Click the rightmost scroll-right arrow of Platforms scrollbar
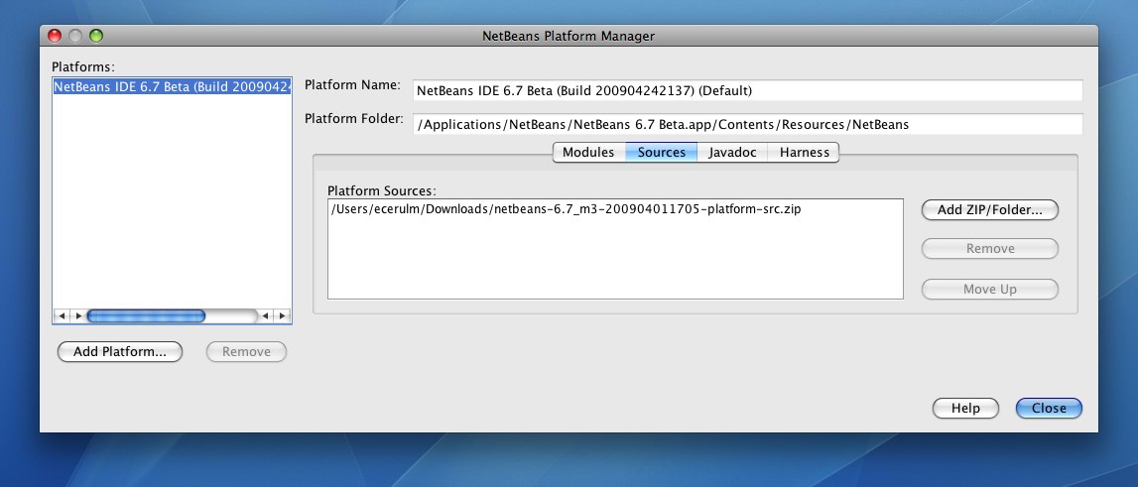Viewport: 1138px width, 487px height. [x=283, y=316]
